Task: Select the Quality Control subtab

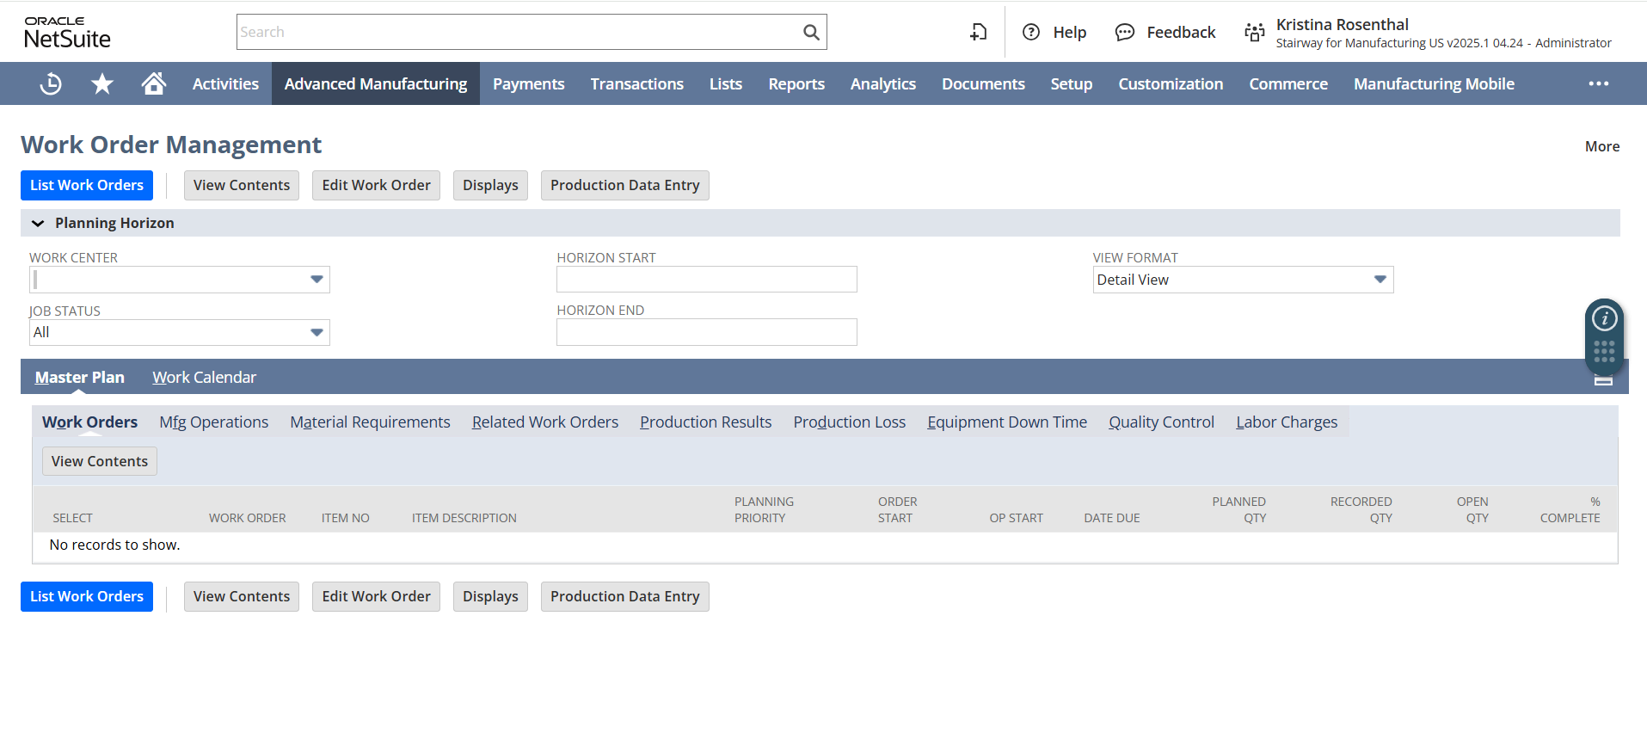Action: [1161, 422]
